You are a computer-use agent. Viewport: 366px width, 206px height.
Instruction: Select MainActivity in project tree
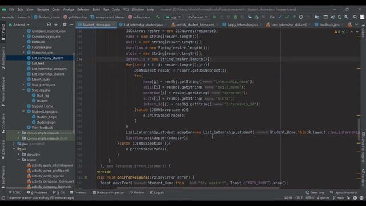(41, 80)
